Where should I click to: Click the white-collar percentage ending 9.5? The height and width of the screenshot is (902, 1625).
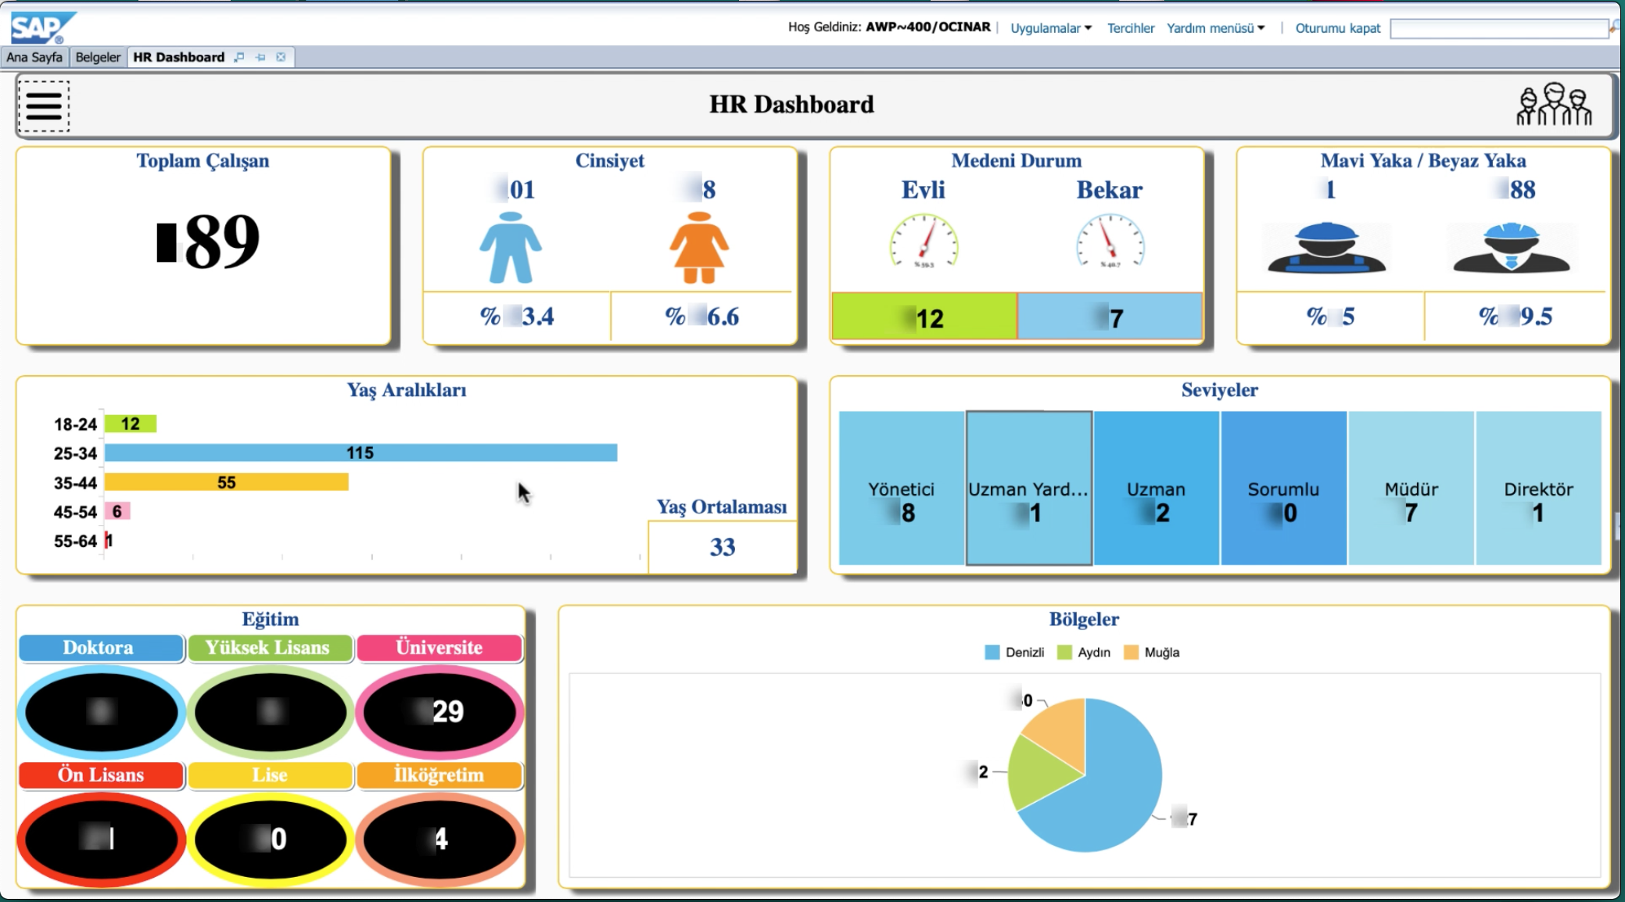click(x=1515, y=317)
